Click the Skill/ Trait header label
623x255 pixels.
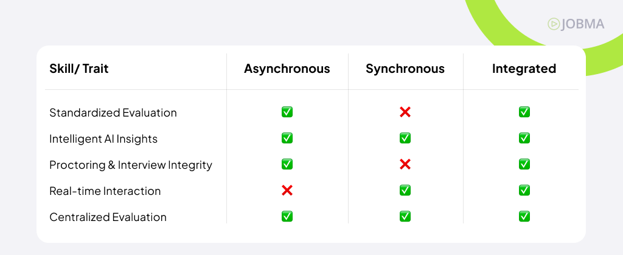coord(79,69)
